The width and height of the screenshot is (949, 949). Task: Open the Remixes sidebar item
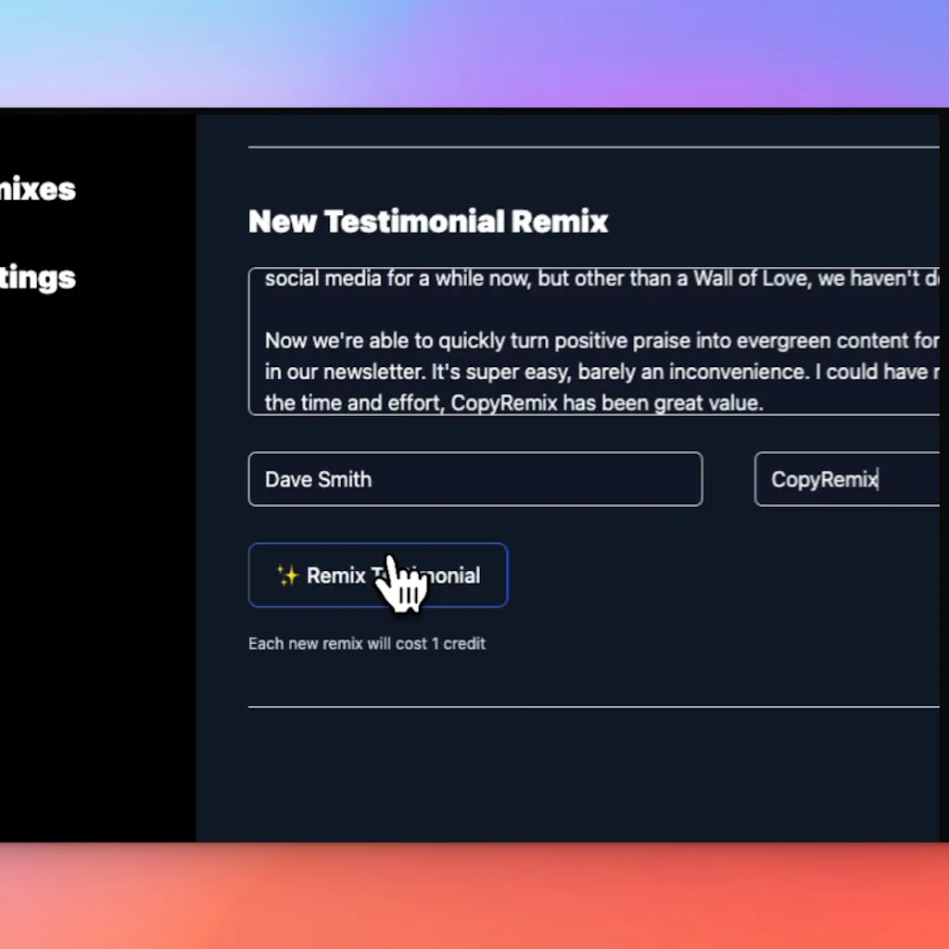(37, 189)
